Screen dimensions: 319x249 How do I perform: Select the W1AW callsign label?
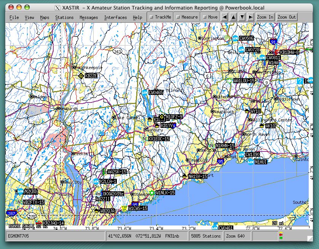tap(273, 63)
